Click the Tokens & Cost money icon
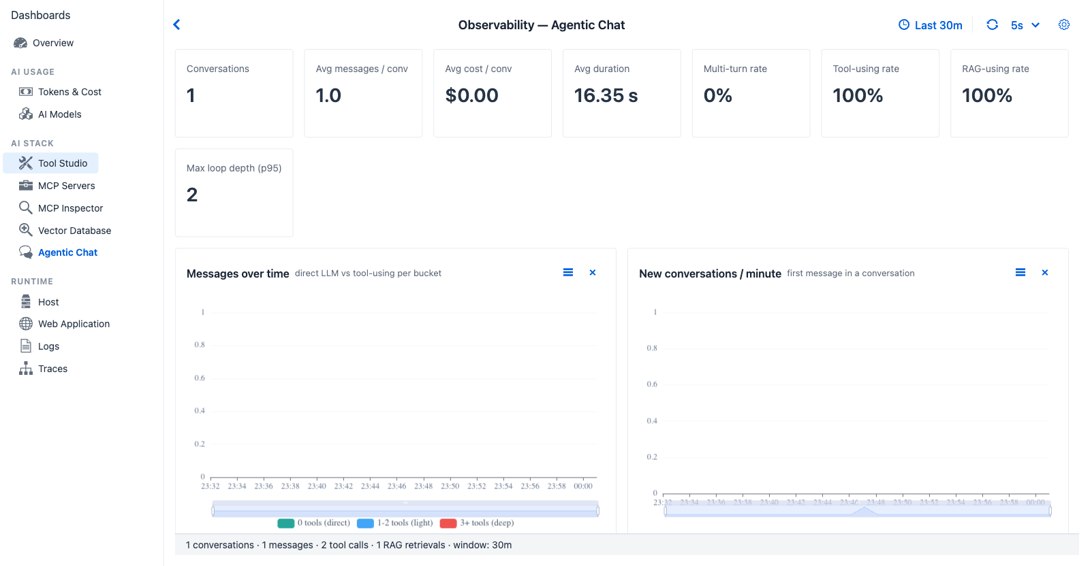Viewport: 1090px width, 566px height. (x=26, y=92)
